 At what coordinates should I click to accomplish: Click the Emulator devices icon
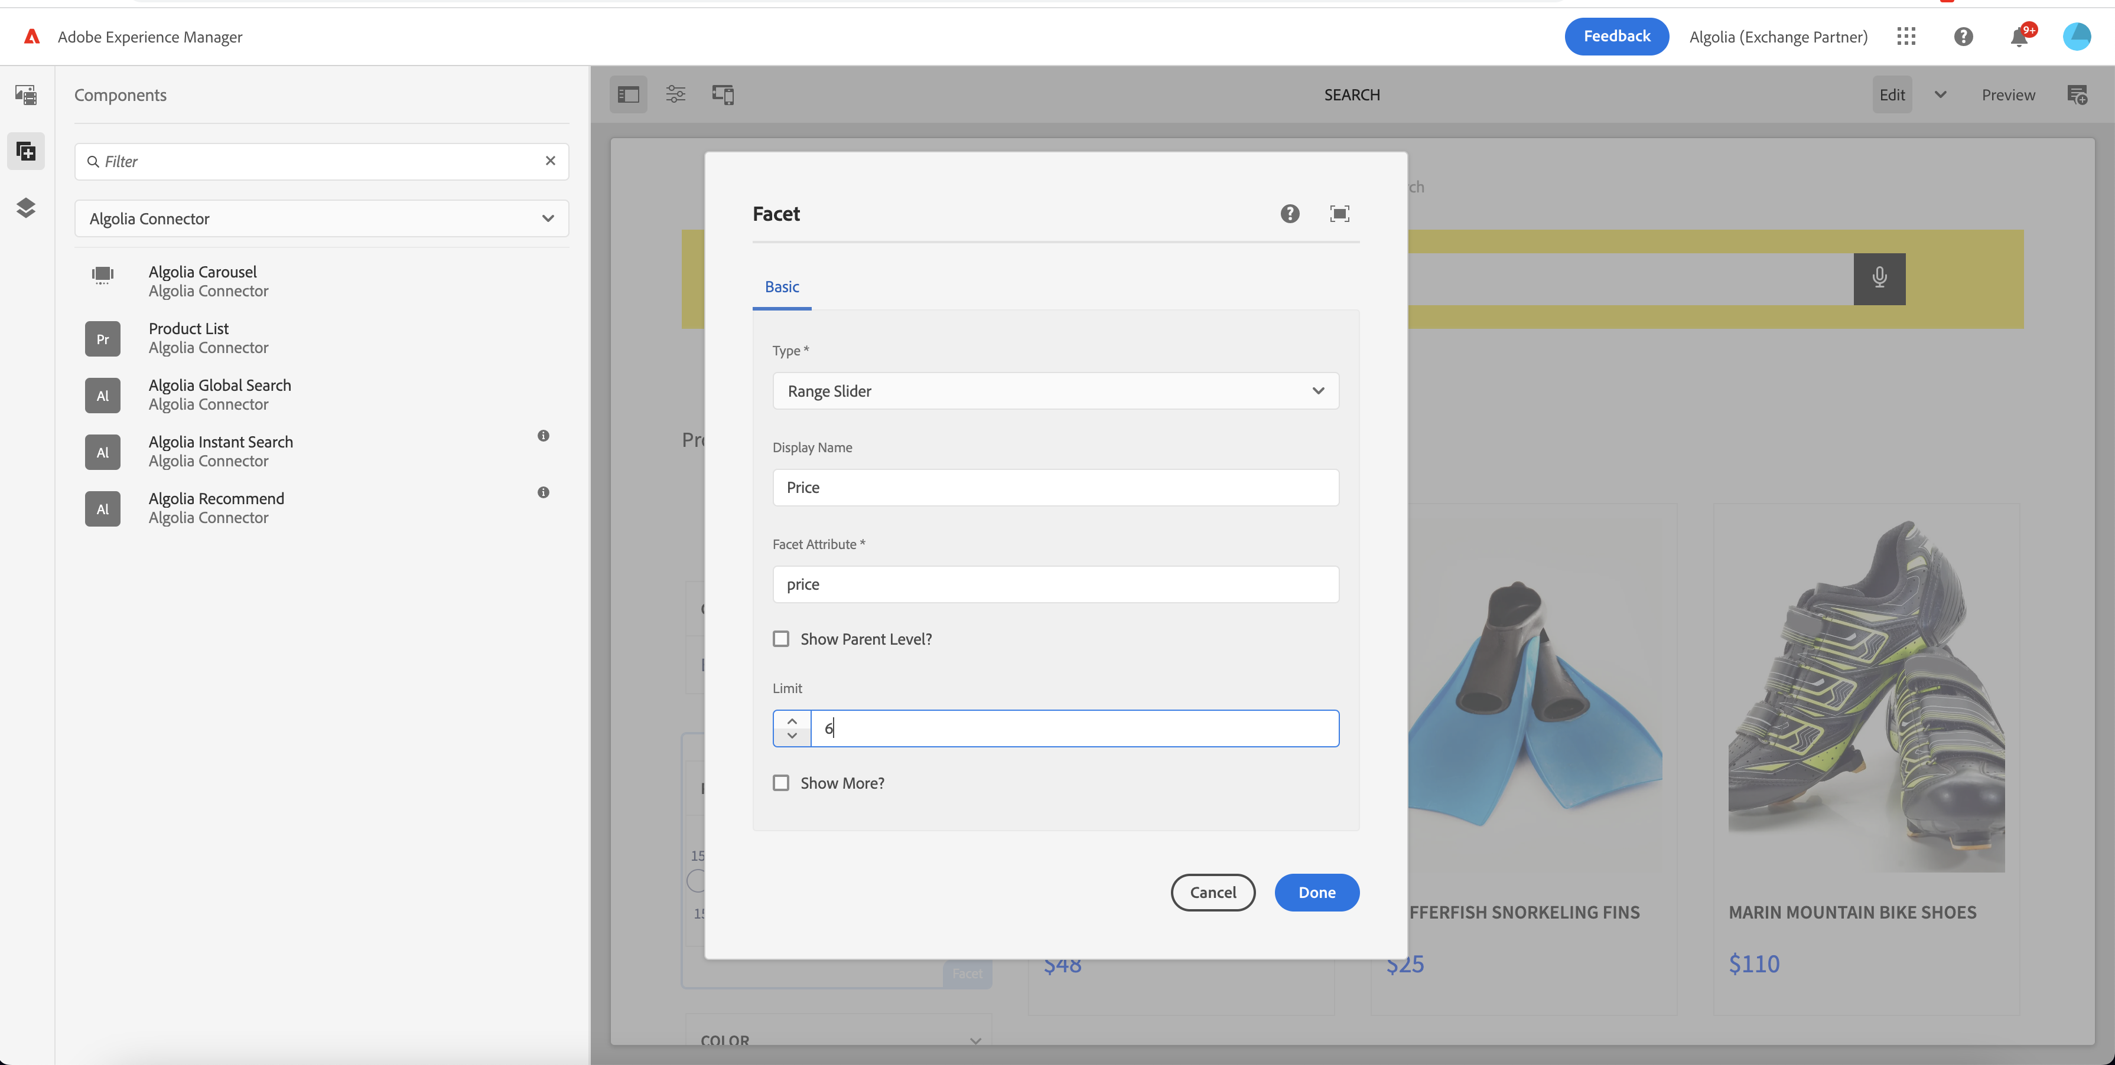click(x=723, y=94)
